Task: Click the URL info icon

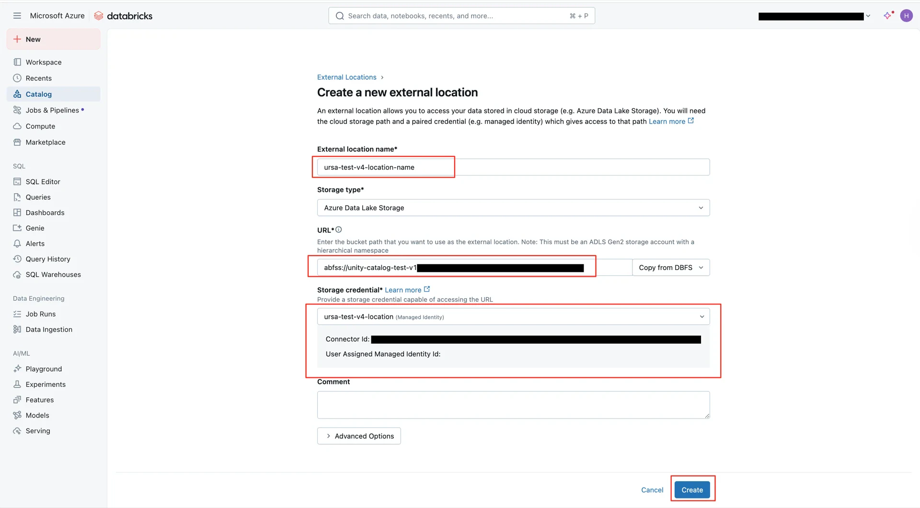Action: [339, 230]
